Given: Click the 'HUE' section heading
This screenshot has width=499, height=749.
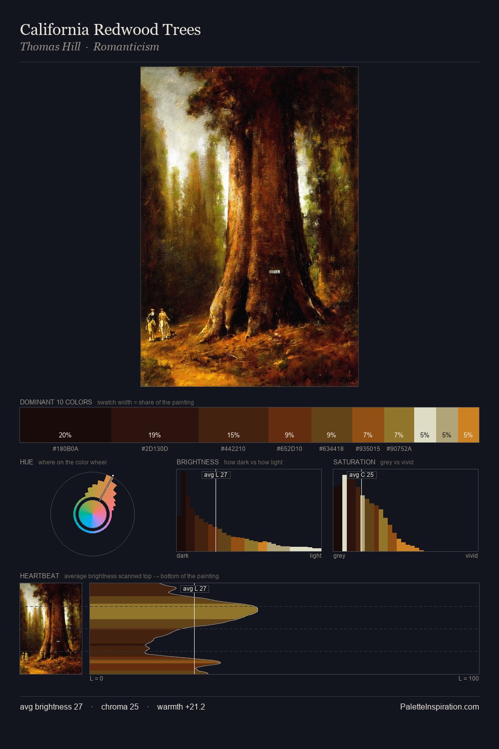Looking at the screenshot, I should coord(26,462).
